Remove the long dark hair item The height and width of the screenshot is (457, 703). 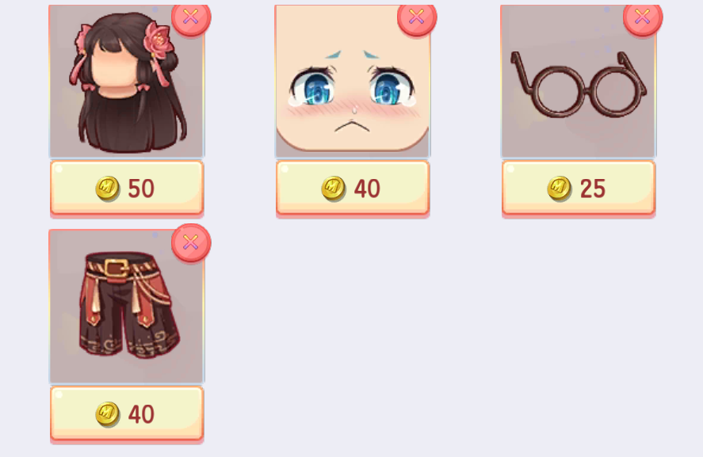coord(191,17)
